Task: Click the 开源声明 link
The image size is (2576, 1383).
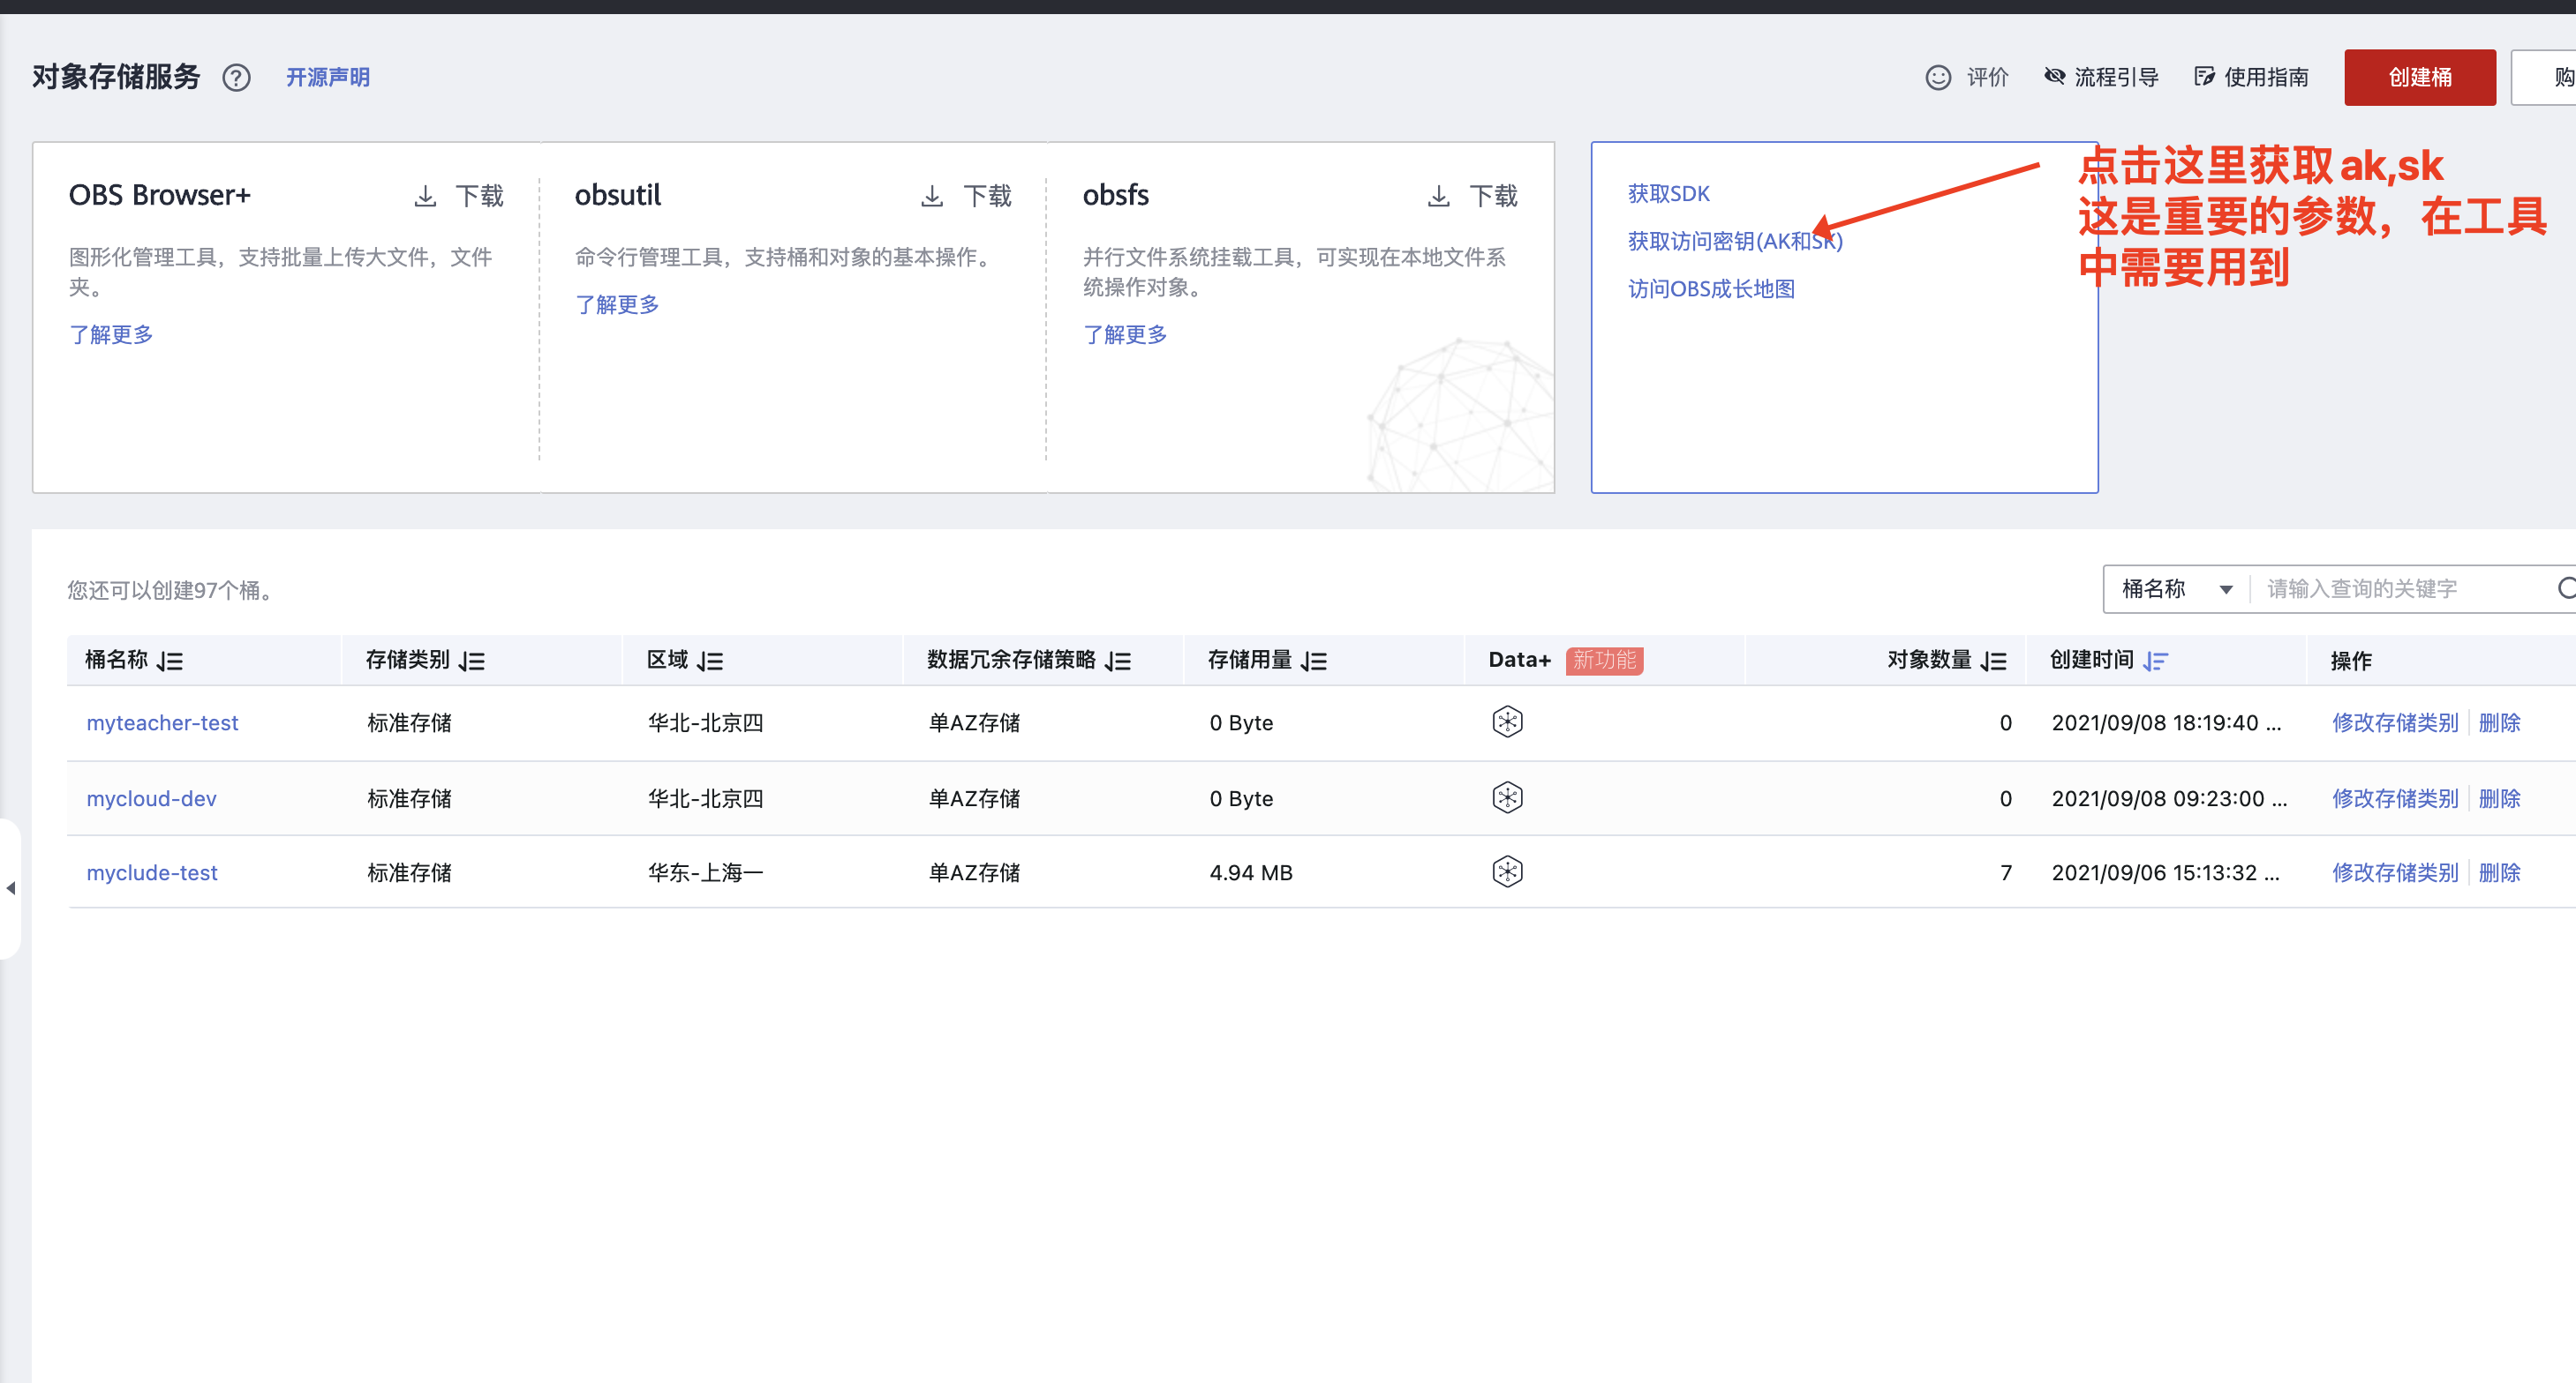Action: point(328,77)
